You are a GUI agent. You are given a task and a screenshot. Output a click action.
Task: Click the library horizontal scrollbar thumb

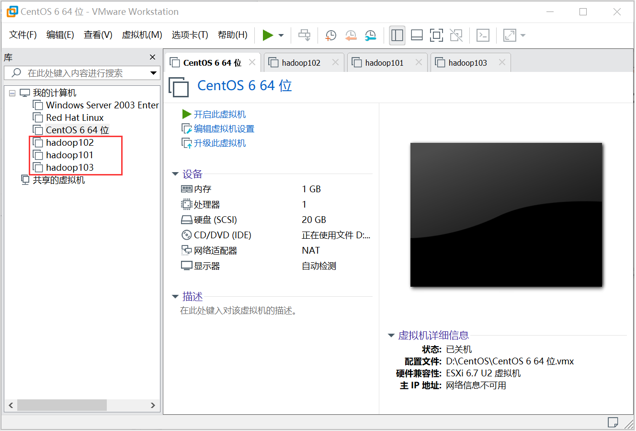point(62,405)
